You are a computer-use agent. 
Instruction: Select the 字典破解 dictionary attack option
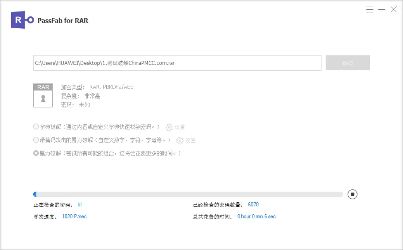(x=36, y=126)
